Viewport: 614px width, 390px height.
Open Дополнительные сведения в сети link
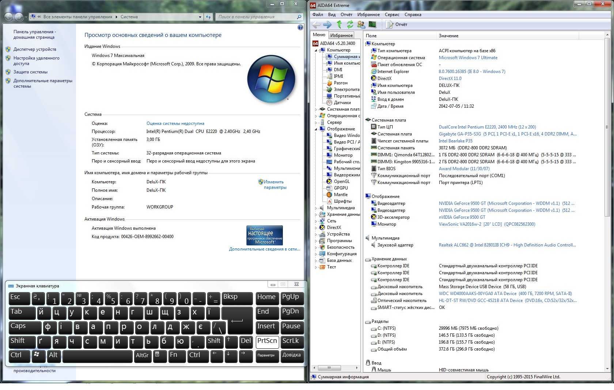pos(265,249)
